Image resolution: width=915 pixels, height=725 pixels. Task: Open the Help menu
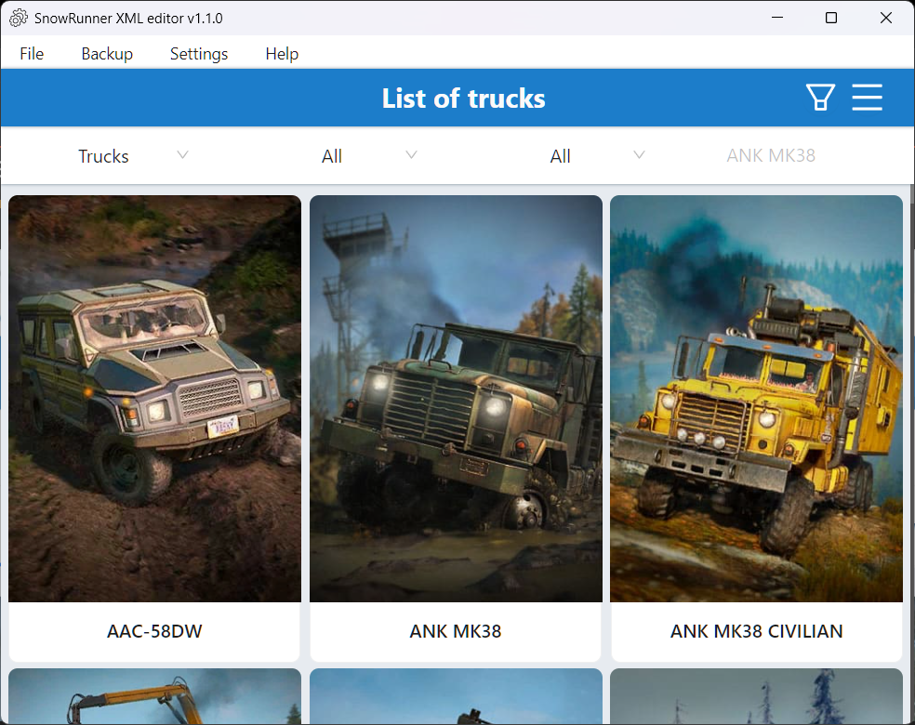click(x=282, y=54)
